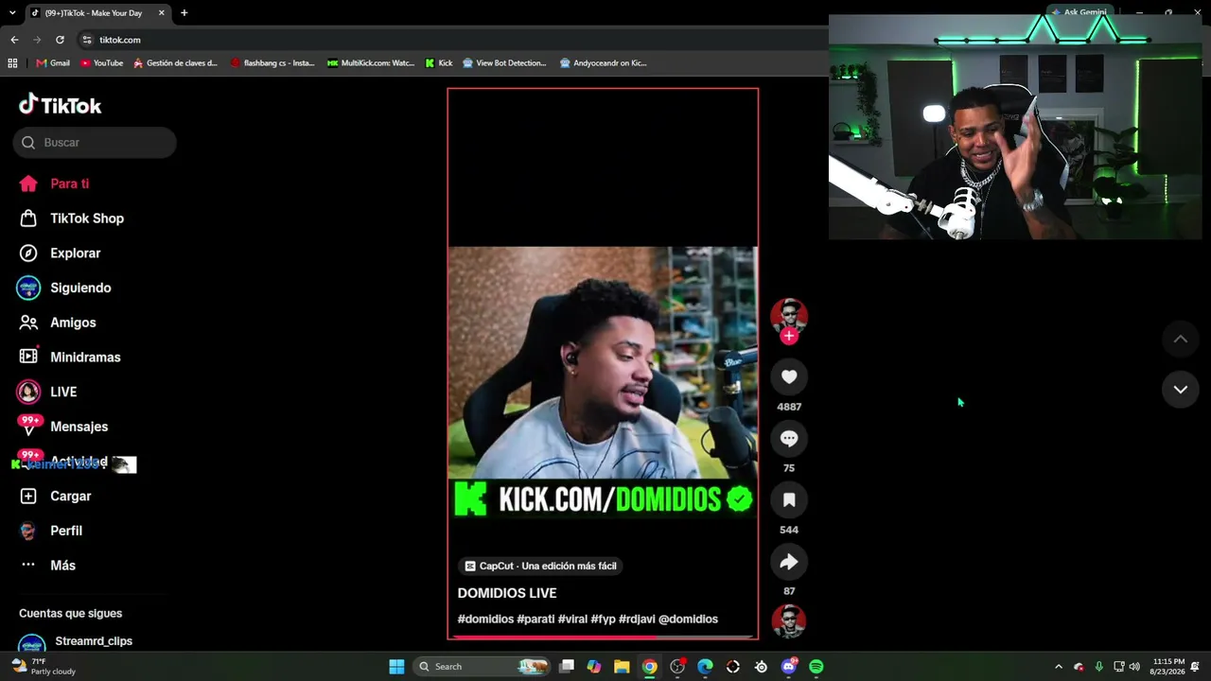The width and height of the screenshot is (1211, 681).
Task: Open the Windows Start menu
Action: pyautogui.click(x=396, y=667)
